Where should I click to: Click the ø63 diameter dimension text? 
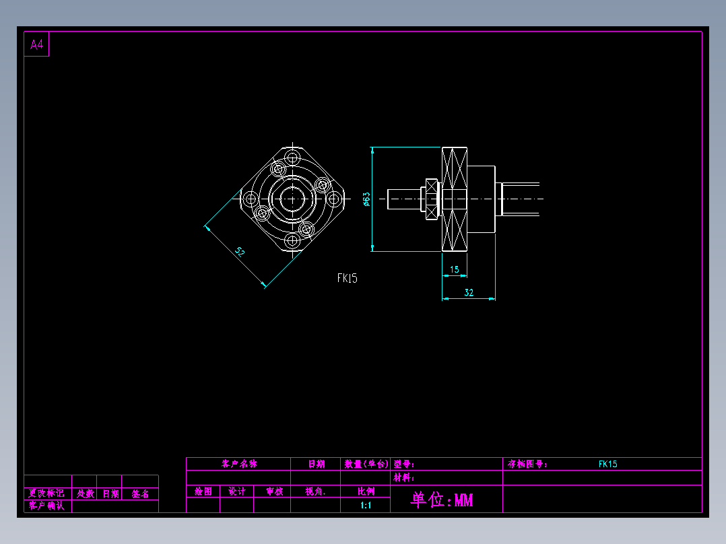click(x=366, y=199)
